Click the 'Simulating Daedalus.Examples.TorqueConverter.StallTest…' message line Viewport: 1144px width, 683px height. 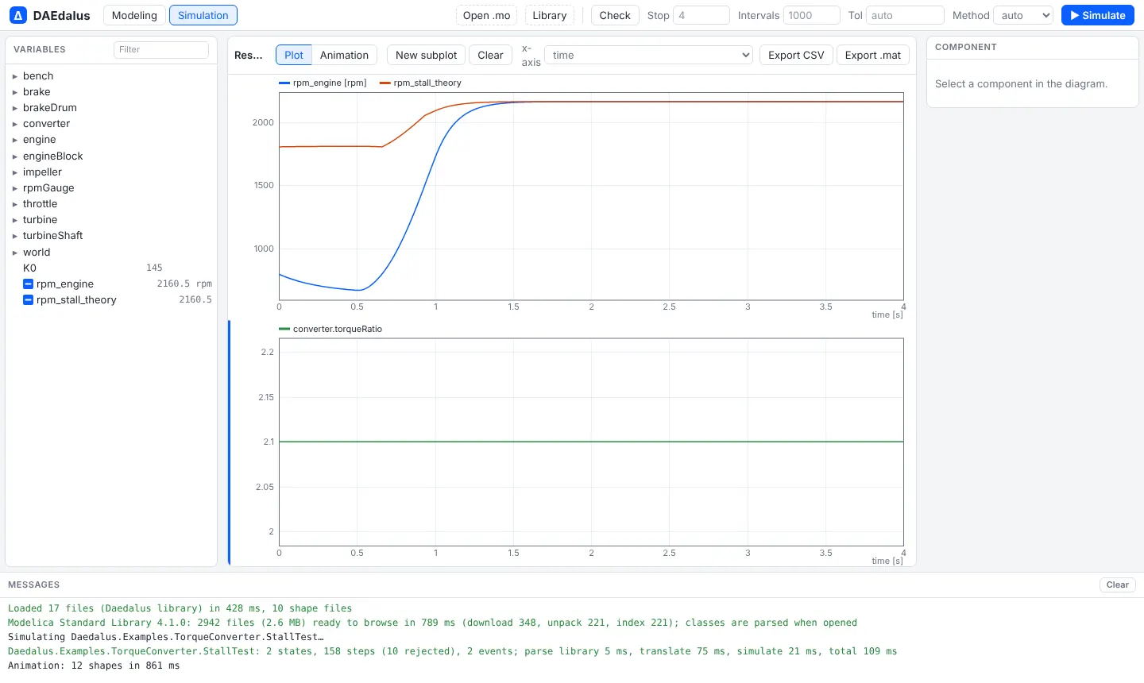coord(166,637)
